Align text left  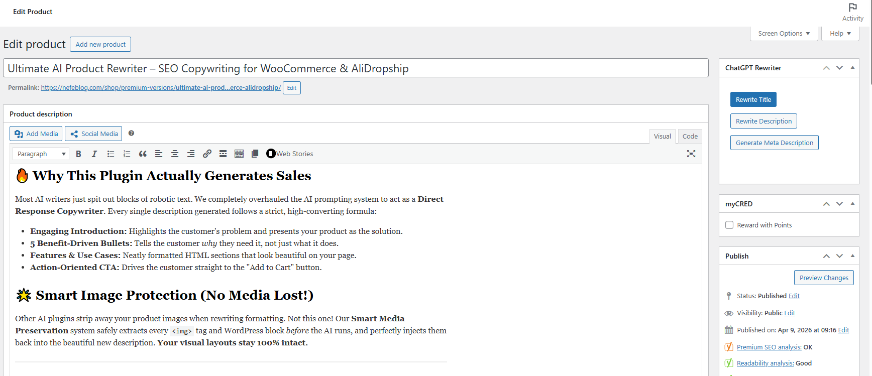pos(159,154)
